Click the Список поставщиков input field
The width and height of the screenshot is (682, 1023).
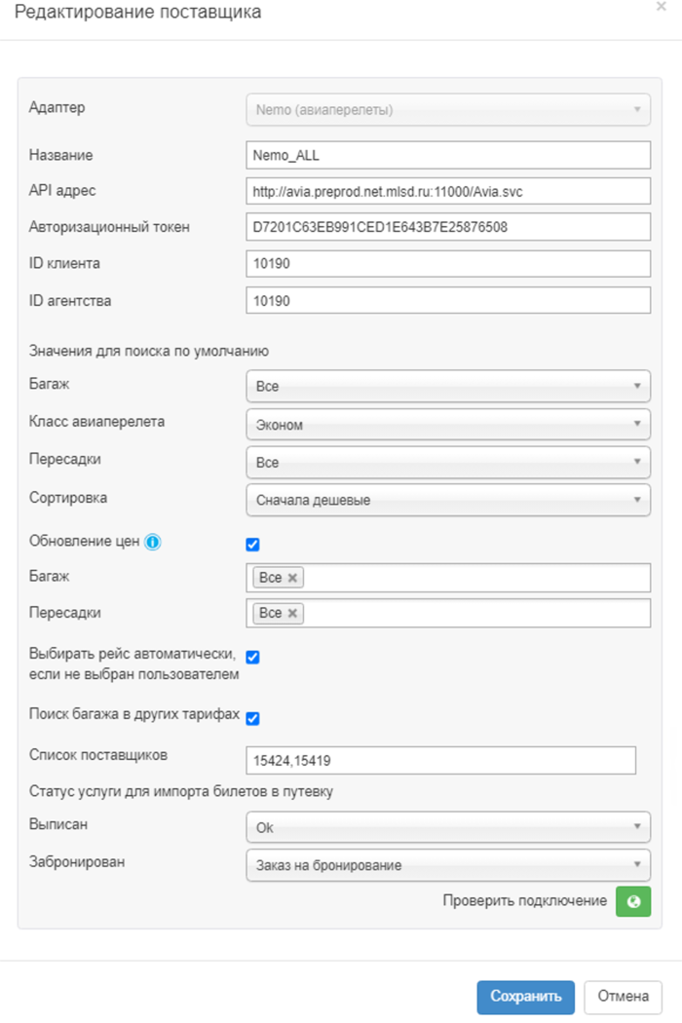click(x=441, y=760)
